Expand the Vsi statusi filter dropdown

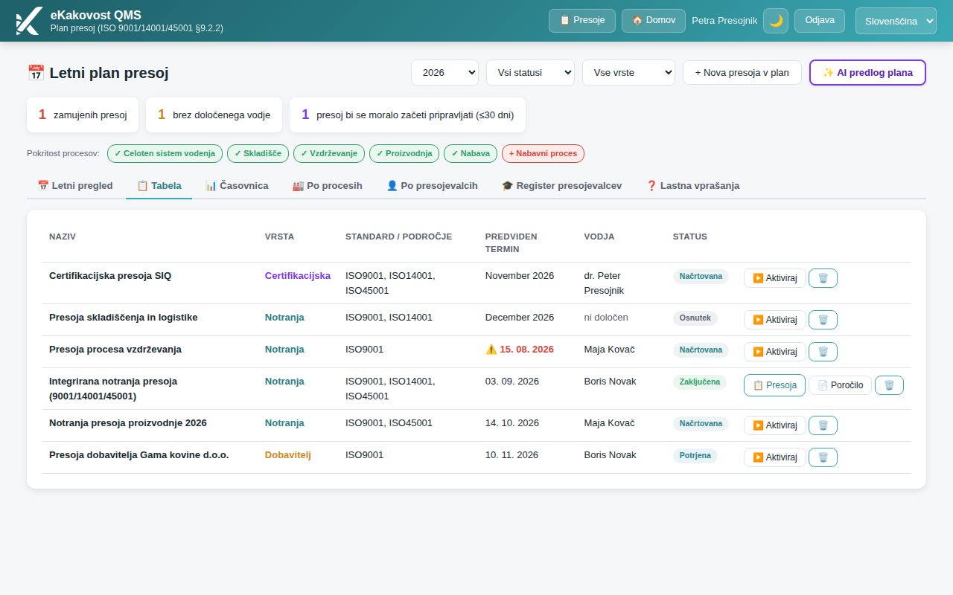[530, 73]
